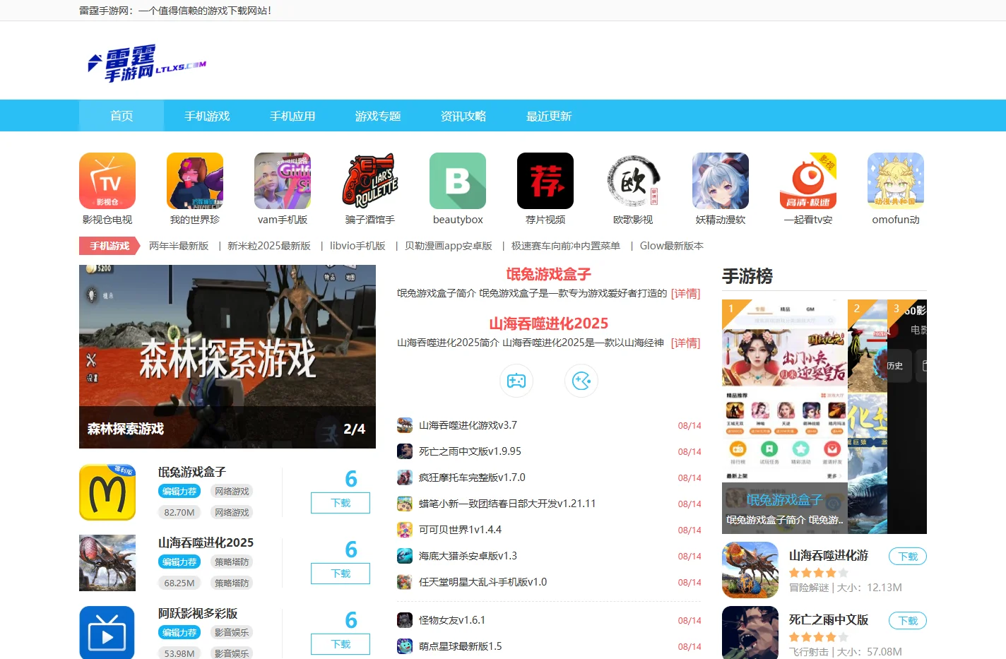Download 阿跃影视多彩版 with its 下载 button
The width and height of the screenshot is (1006, 659).
(341, 644)
